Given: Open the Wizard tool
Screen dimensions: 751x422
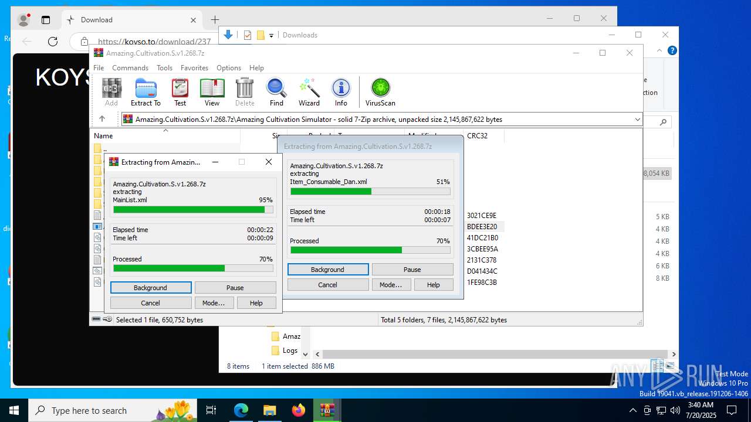Looking at the screenshot, I should 309,92.
